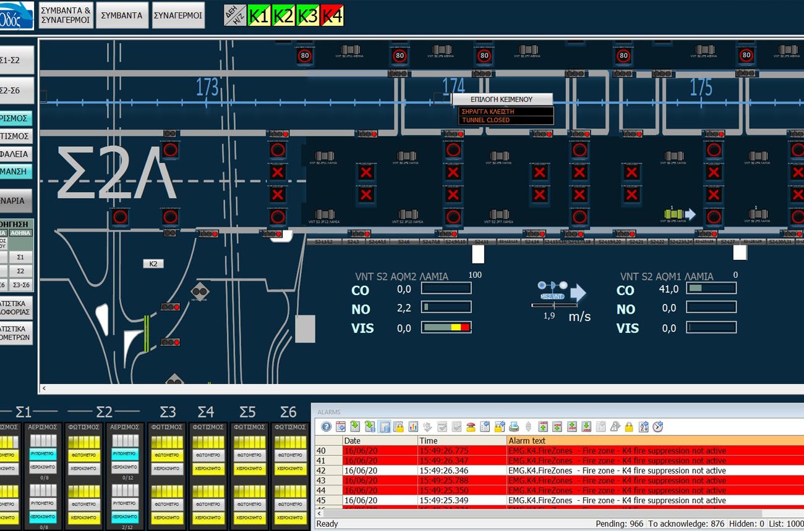Click the yellow padlock icon in alarms toolbar
804x531 pixels.
pyautogui.click(x=629, y=427)
